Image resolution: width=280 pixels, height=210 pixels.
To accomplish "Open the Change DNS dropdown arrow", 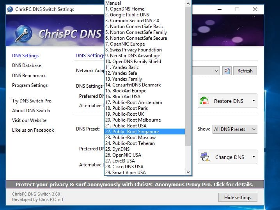I will point(253,157).
